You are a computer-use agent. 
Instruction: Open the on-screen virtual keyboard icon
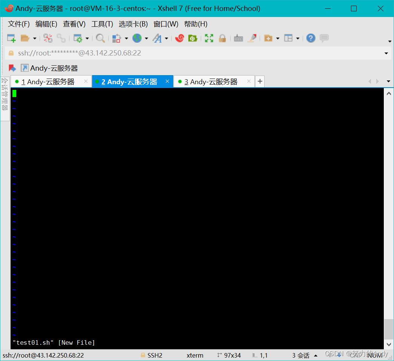[x=238, y=38]
